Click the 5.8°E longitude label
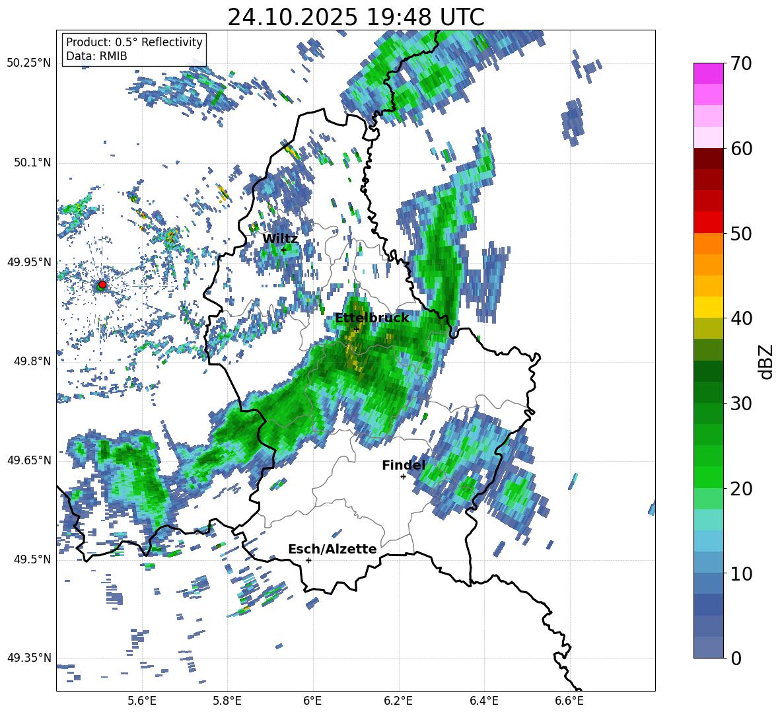Viewport: 782px width, 714px height. click(227, 701)
